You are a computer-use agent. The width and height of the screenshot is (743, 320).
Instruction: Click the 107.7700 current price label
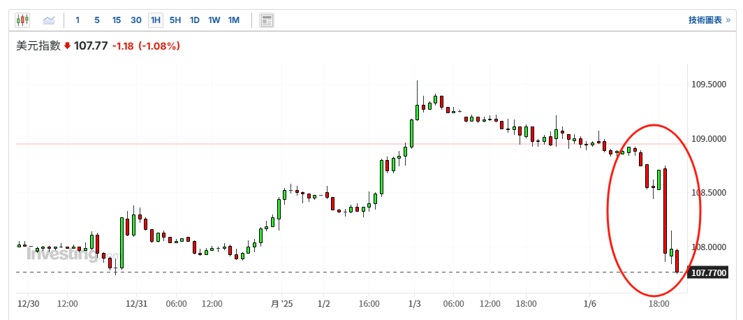pyautogui.click(x=708, y=272)
